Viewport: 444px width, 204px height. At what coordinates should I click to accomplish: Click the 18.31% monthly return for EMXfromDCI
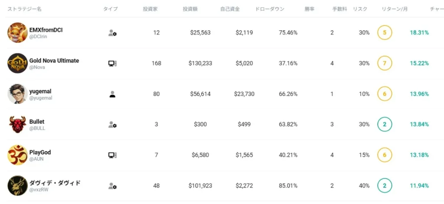419,33
